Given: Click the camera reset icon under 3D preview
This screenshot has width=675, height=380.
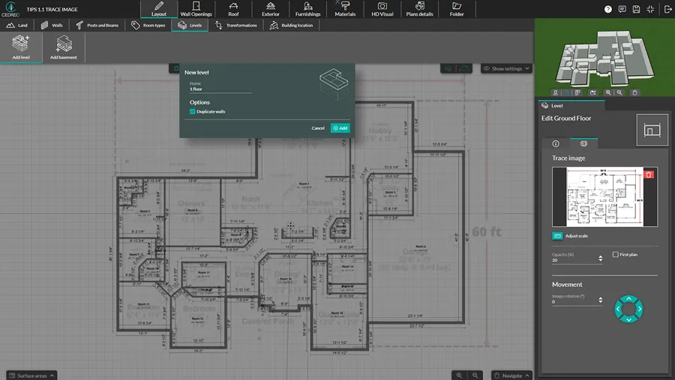Looking at the screenshot, I should 592,92.
